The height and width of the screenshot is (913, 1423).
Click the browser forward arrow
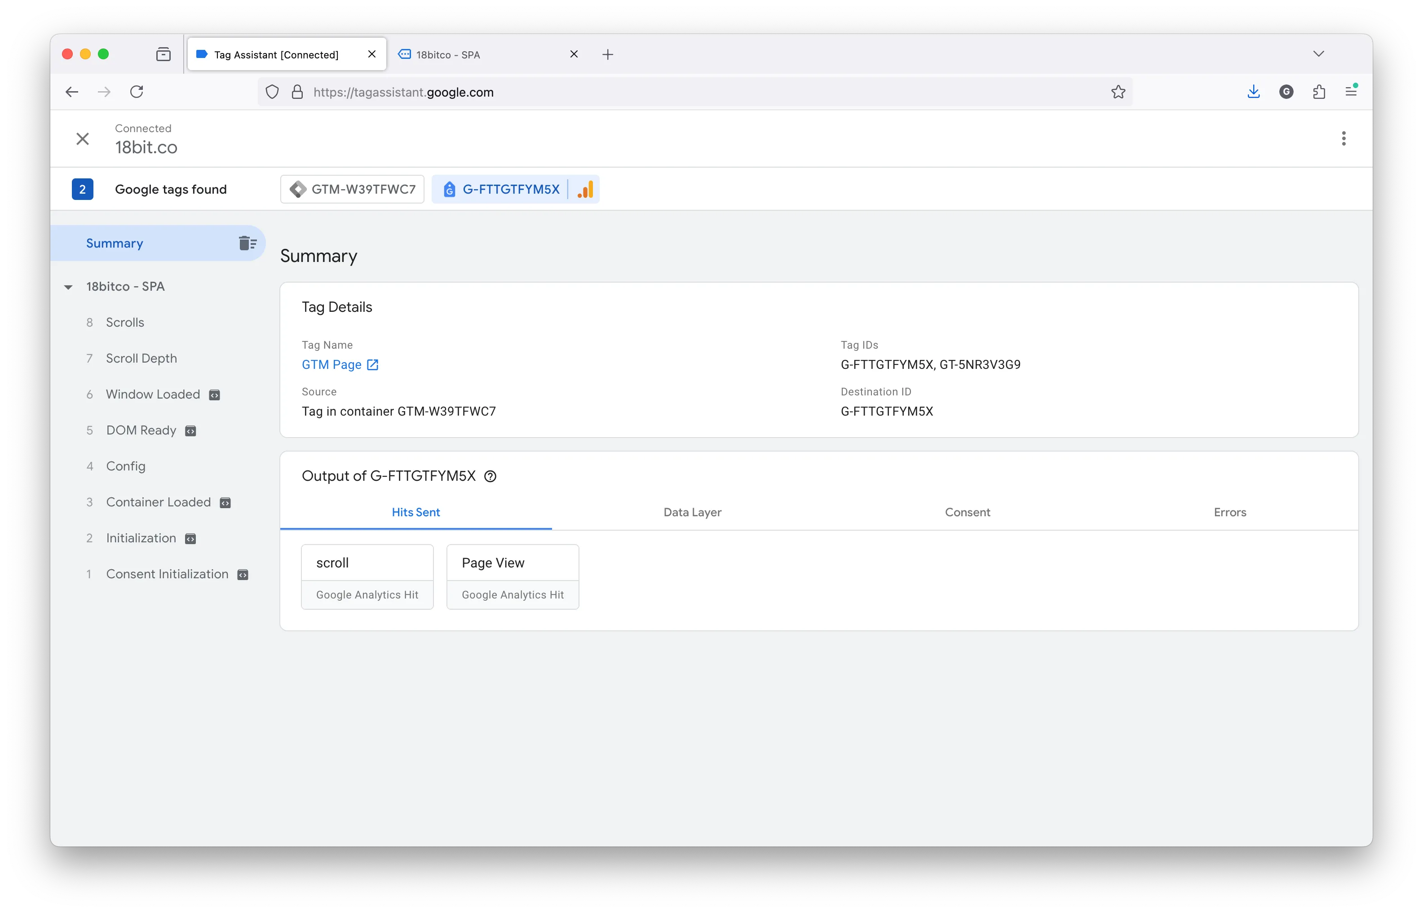pyautogui.click(x=104, y=92)
